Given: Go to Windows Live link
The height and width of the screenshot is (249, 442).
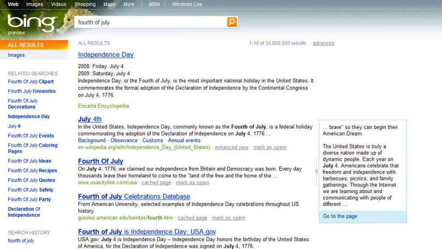Looking at the screenshot, I should [187, 4].
